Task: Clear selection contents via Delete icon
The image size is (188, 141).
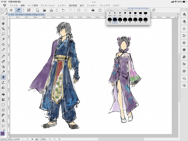Action: [x=79, y=10]
